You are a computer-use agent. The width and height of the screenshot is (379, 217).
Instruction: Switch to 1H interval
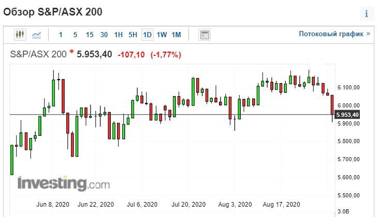119,35
